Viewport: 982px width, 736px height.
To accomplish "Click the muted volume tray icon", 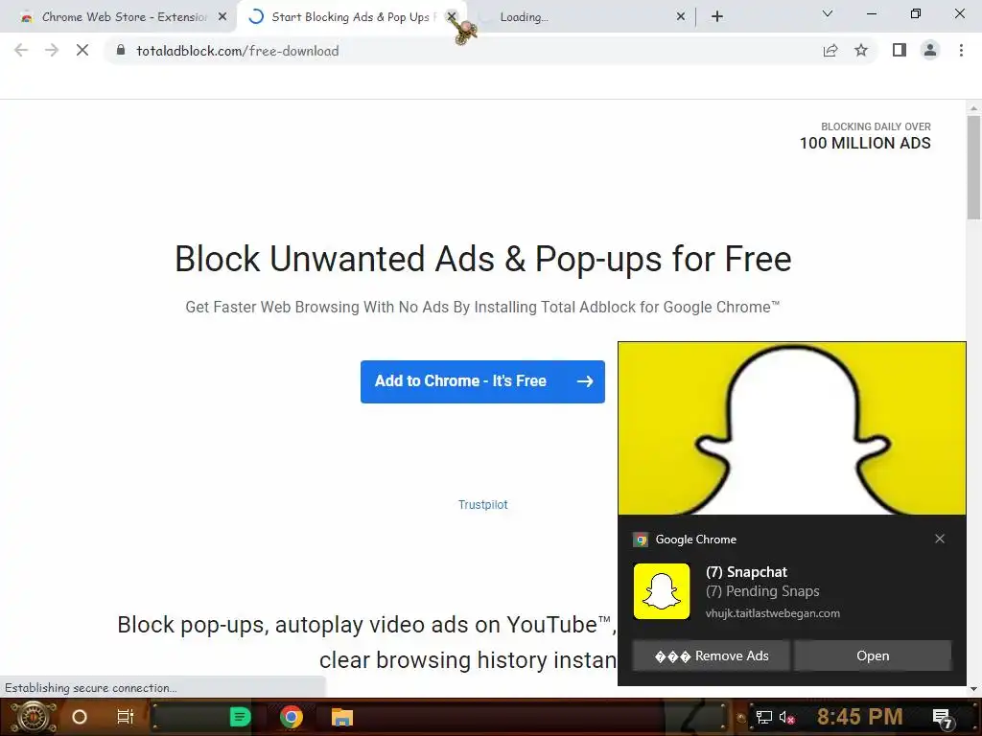I will pyautogui.click(x=786, y=718).
